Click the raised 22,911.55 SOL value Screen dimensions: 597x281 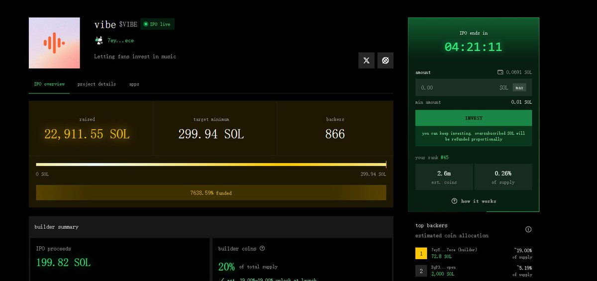pos(87,134)
